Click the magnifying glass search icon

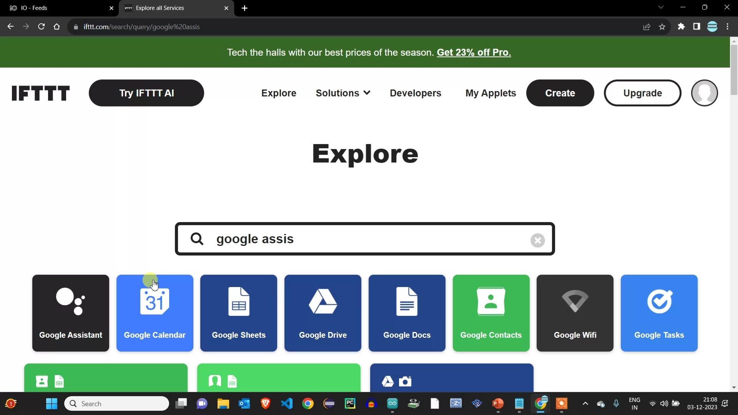click(x=197, y=239)
